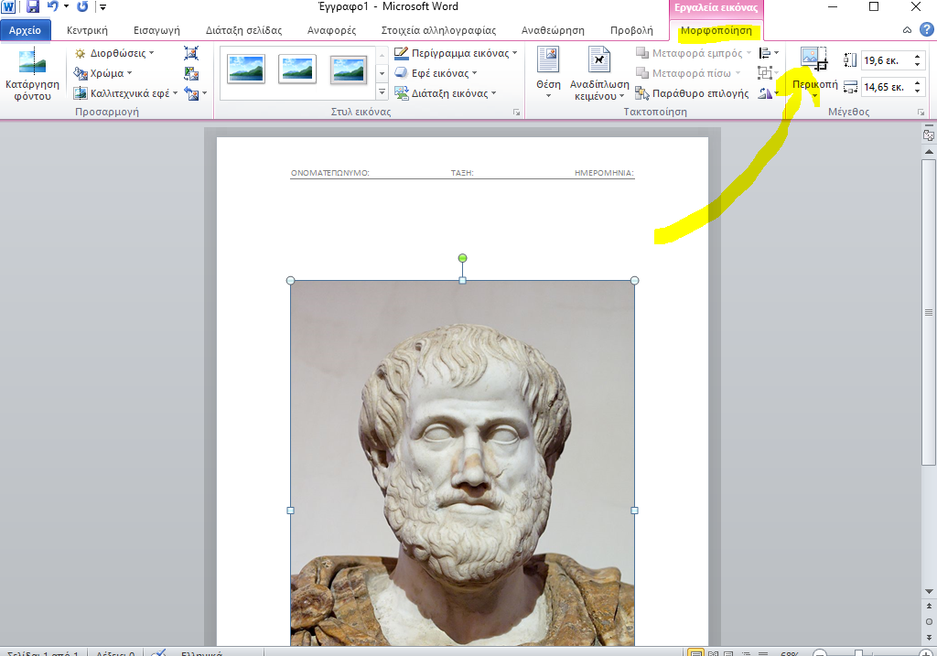Click the ΗΜΕΡΟΜΗΝΙΑ: header text

click(604, 173)
